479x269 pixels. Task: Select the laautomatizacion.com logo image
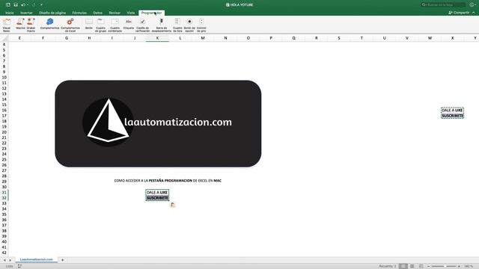pyautogui.click(x=158, y=123)
